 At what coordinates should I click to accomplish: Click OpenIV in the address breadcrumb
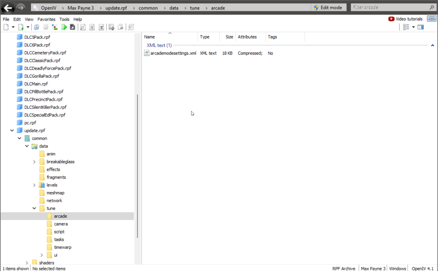[49, 8]
